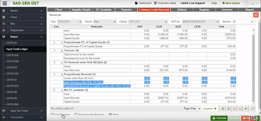Image resolution: width=261 pixels, height=121 pixels.
Task: Select the 5 % Reversal radio button
Action: click(53, 115)
